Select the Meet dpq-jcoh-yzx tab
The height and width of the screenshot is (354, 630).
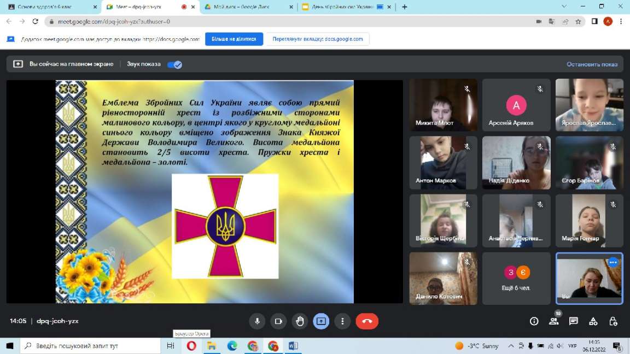(150, 7)
